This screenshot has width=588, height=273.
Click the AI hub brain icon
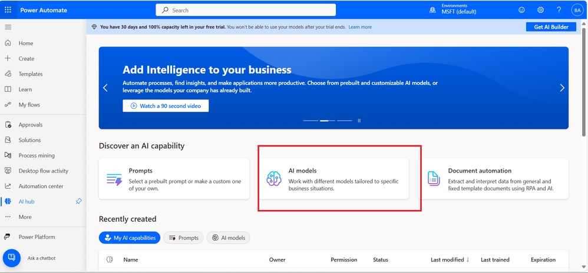point(8,201)
